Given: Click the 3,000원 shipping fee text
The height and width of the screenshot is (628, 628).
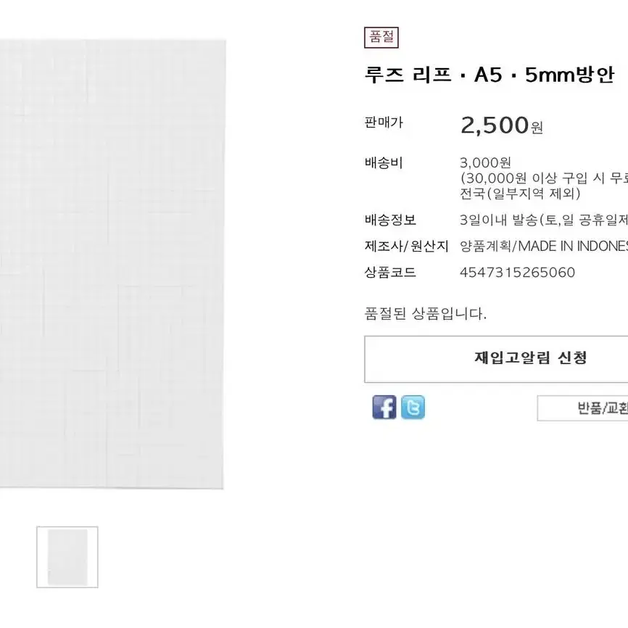Looking at the screenshot, I should [x=485, y=162].
